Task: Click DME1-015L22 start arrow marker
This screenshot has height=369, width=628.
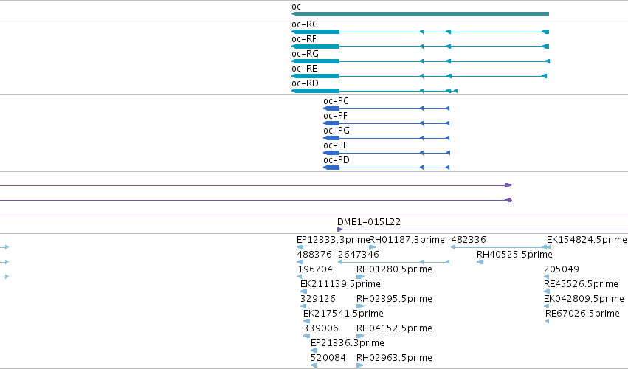Action: click(x=340, y=230)
